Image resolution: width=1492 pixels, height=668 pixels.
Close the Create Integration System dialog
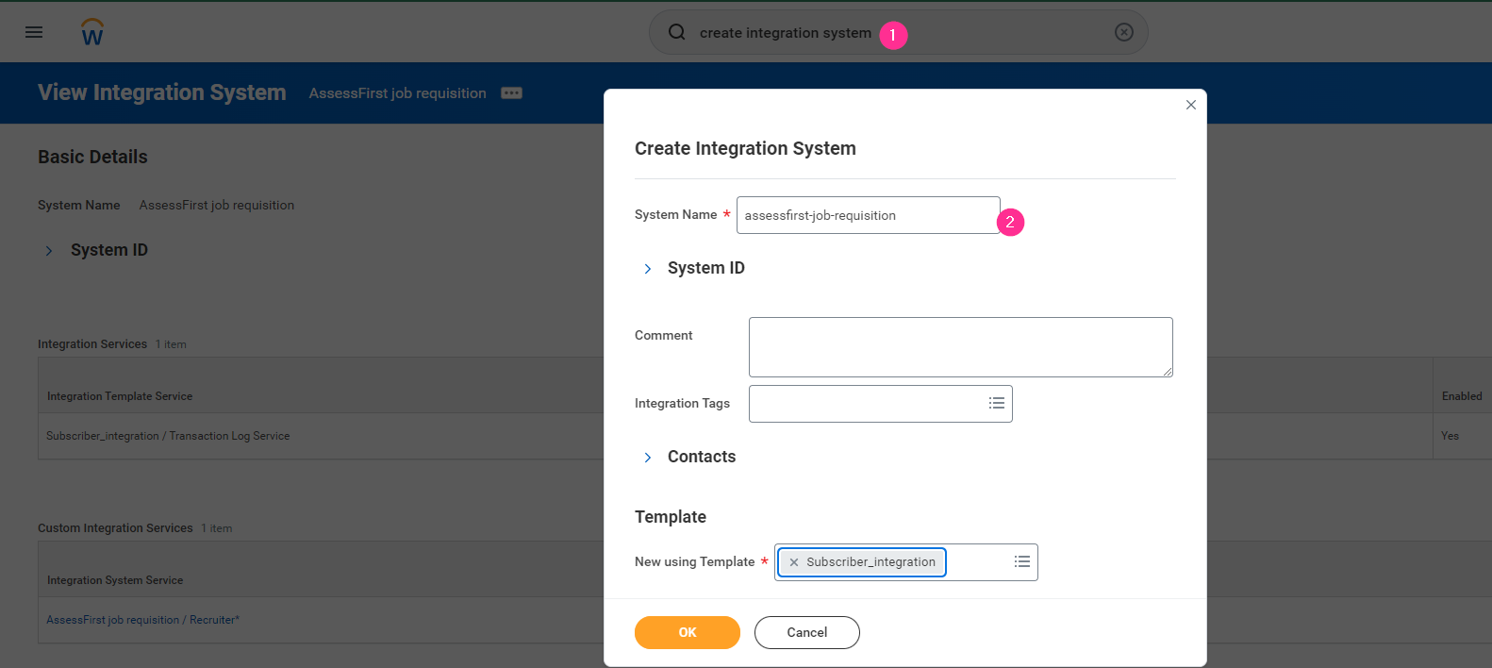pyautogui.click(x=1190, y=105)
